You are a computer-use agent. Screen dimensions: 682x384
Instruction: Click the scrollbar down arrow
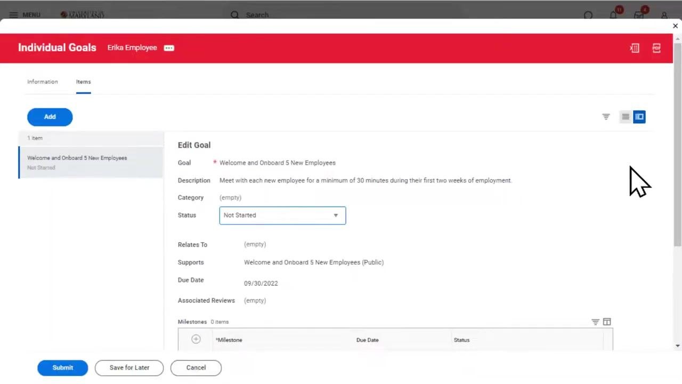(678, 346)
